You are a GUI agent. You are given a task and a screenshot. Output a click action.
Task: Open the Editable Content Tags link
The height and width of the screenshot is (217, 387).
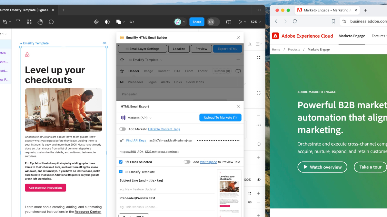pos(164,129)
